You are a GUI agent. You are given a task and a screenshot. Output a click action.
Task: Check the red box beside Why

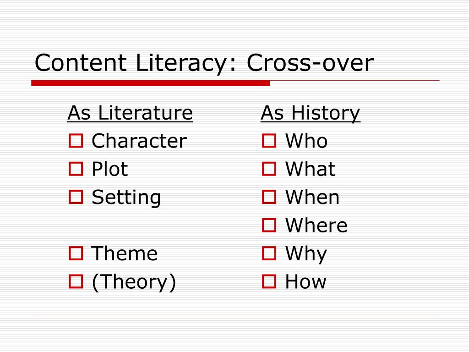coord(269,253)
